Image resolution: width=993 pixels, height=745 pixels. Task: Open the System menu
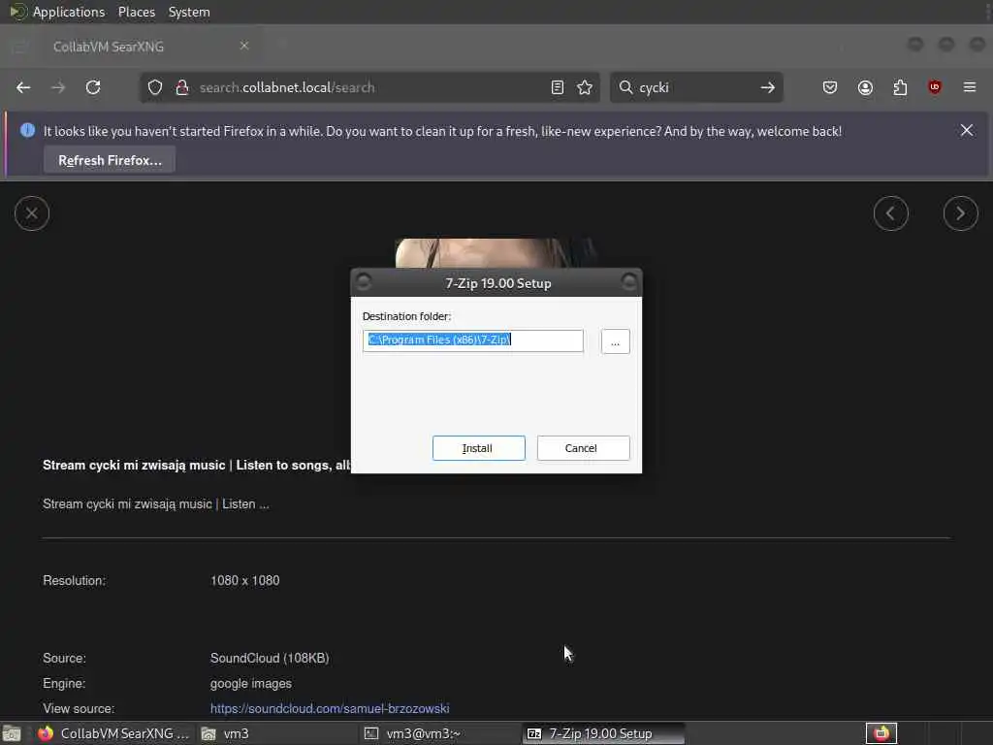click(189, 12)
